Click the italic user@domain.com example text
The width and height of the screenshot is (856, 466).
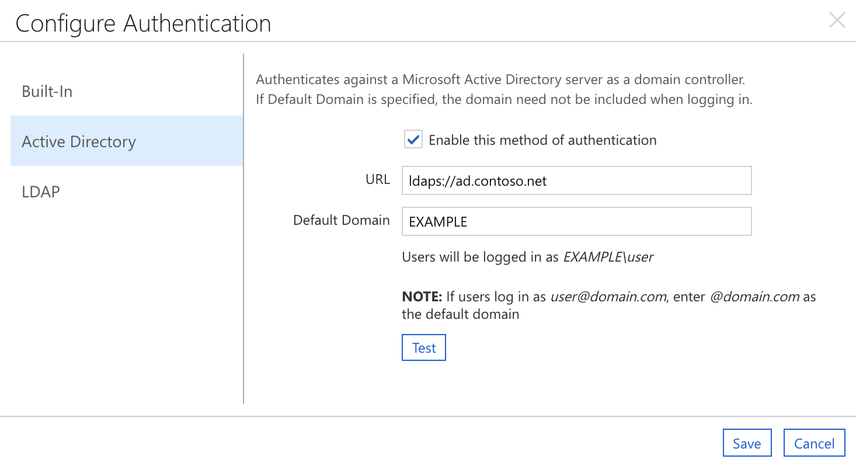pos(608,297)
